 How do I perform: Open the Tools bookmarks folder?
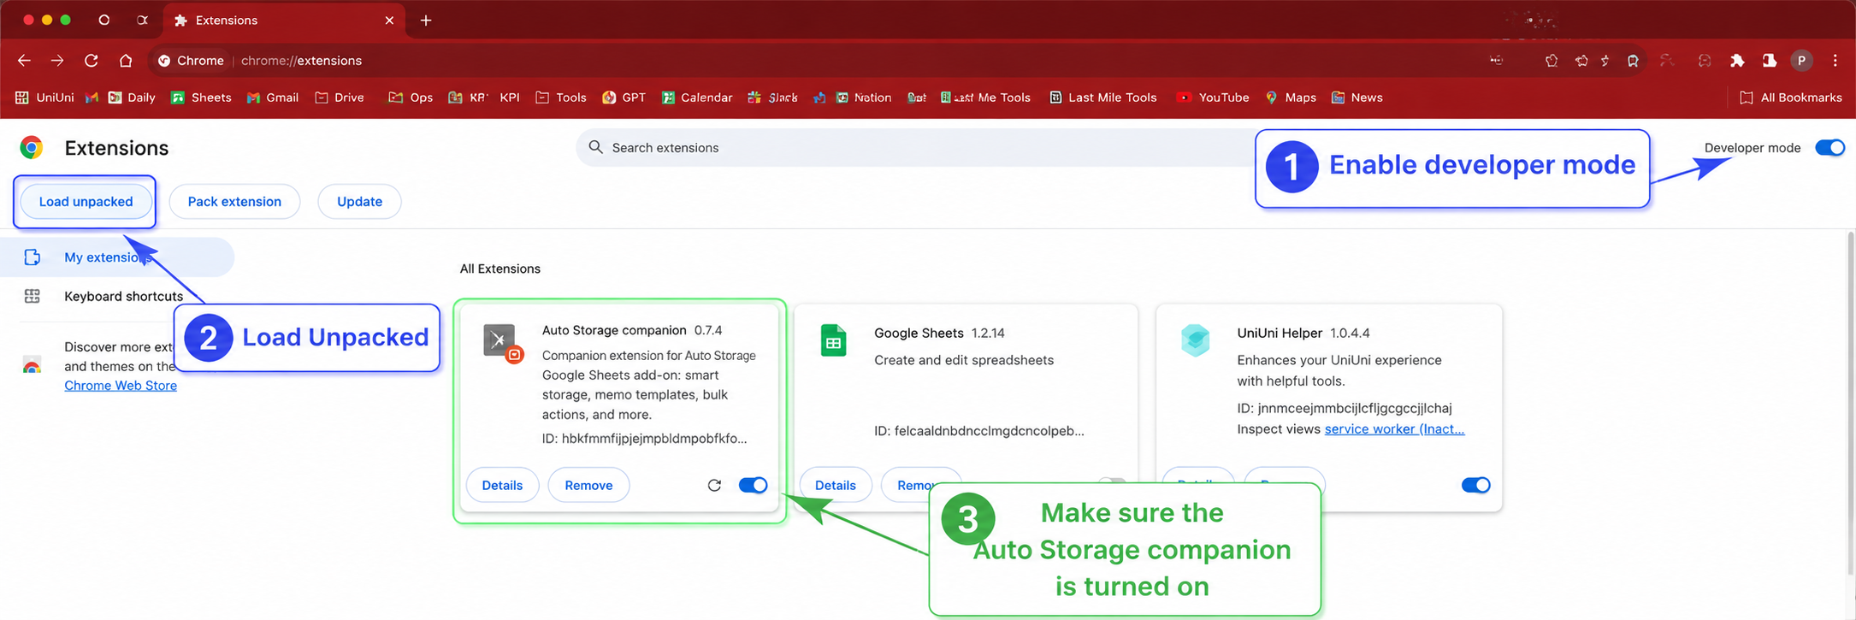tap(561, 97)
